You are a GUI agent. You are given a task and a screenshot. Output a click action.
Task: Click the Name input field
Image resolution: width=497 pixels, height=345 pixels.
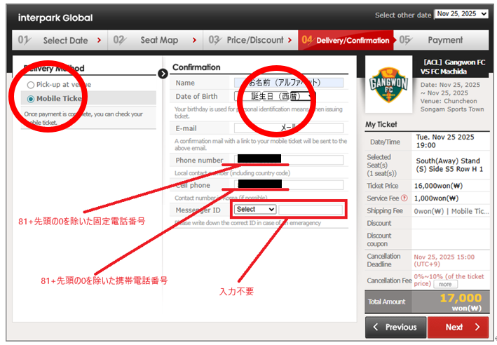point(288,83)
